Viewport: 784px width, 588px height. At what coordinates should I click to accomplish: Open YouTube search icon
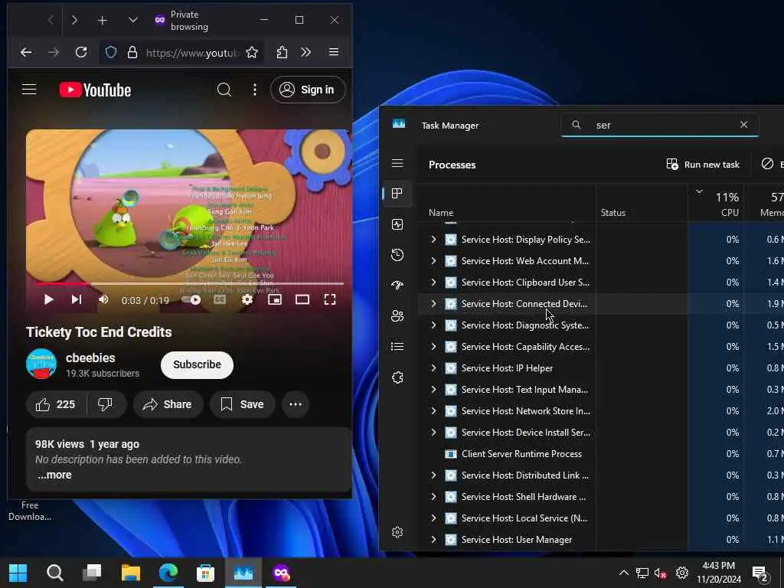pyautogui.click(x=224, y=90)
